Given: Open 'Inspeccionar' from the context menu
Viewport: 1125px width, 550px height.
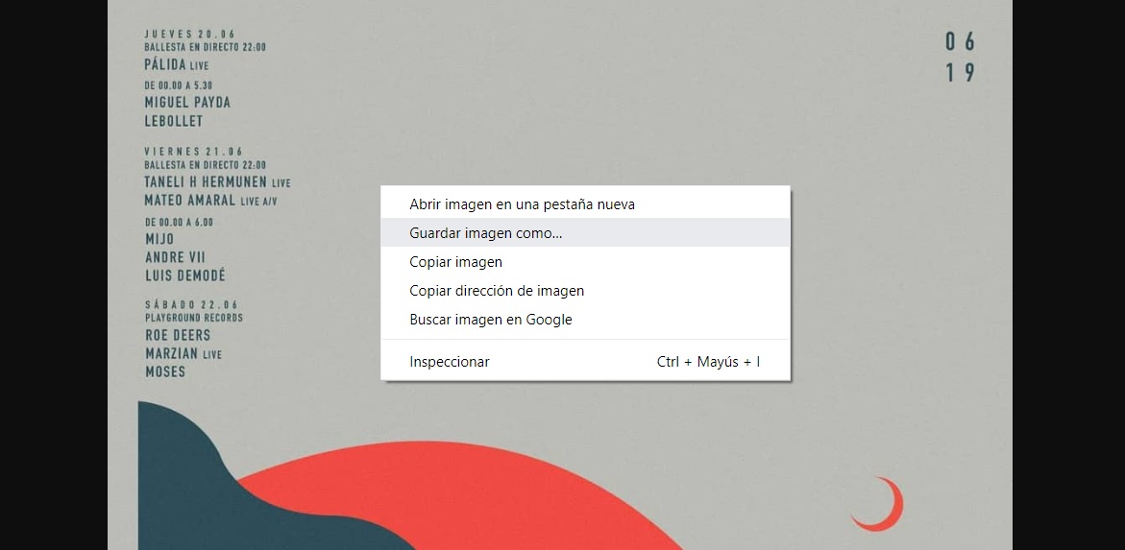Looking at the screenshot, I should [450, 362].
